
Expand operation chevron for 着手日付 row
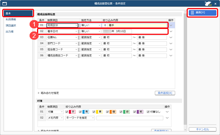(171, 32)
